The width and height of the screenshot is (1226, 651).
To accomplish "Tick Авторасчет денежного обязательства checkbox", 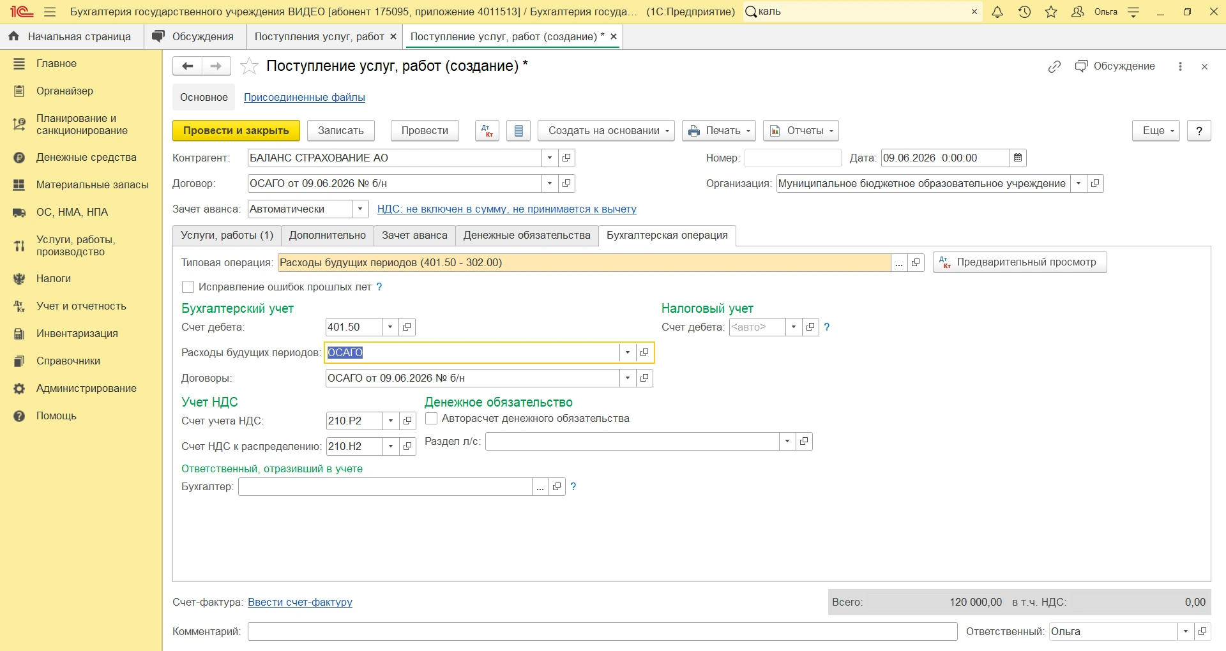I will 432,419.
